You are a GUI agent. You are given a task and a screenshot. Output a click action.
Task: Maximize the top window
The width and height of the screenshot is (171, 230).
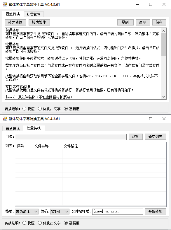click(151, 4)
